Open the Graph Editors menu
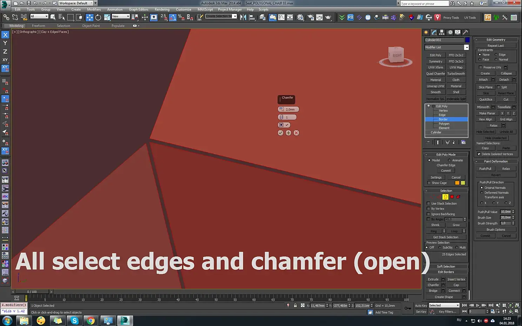This screenshot has height=326, width=522. click(139, 9)
